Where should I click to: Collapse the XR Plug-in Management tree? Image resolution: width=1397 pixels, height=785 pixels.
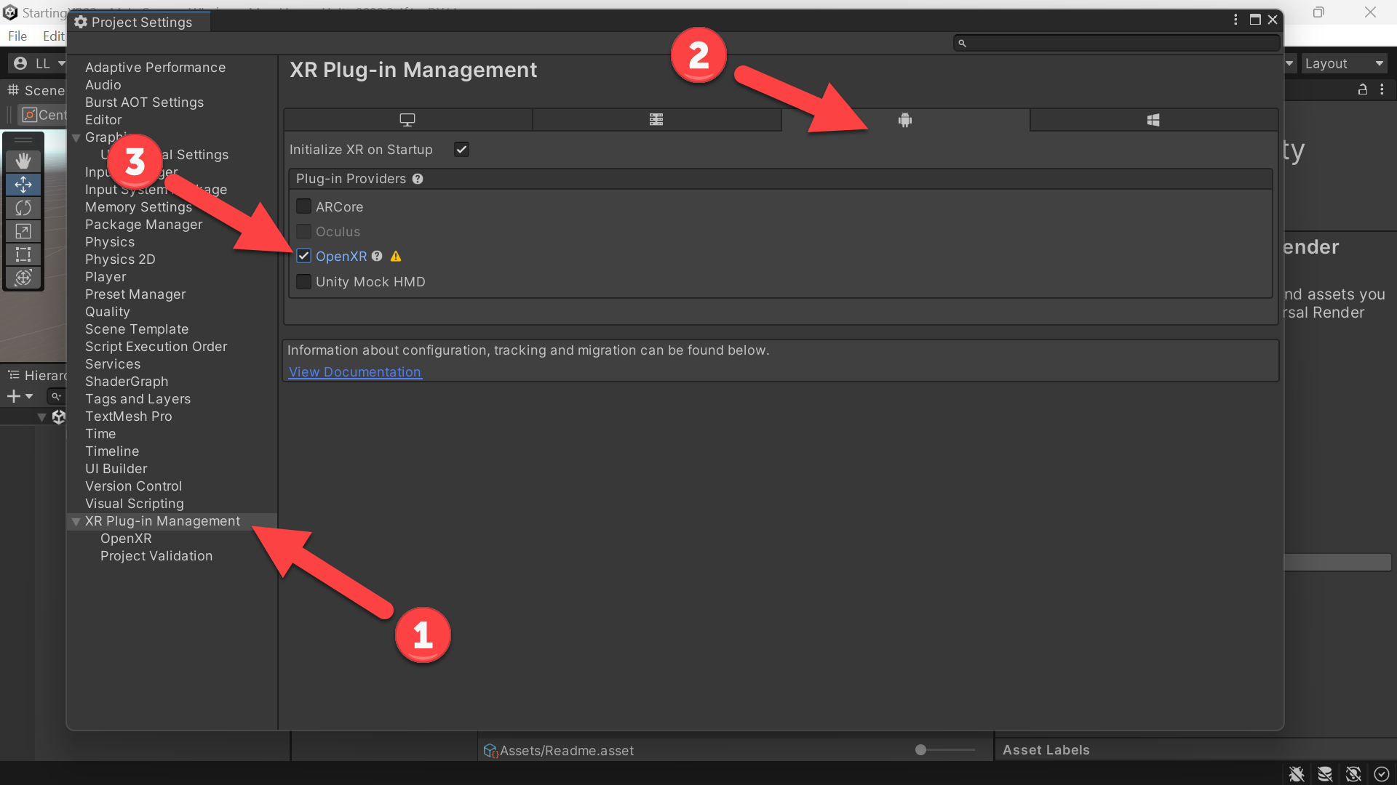76,522
